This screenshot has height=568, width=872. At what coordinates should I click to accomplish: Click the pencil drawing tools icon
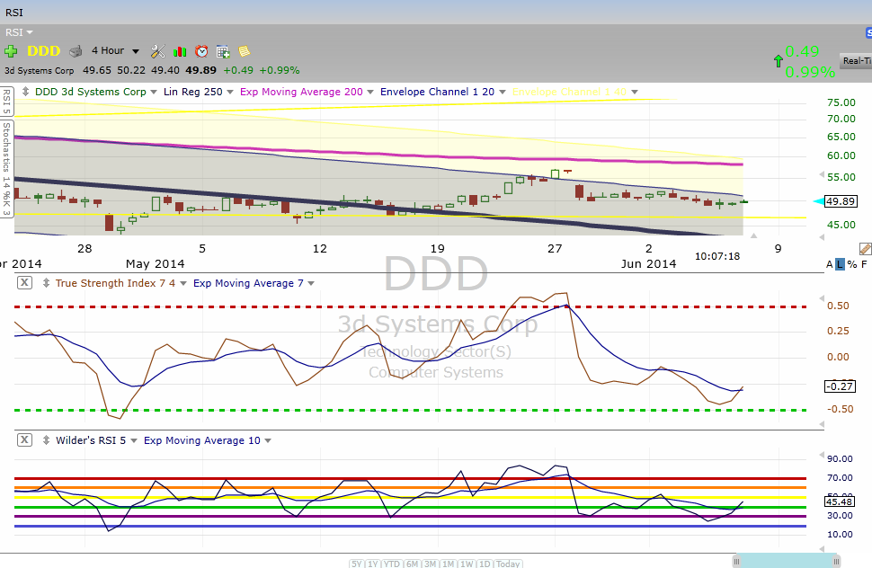[x=866, y=248]
